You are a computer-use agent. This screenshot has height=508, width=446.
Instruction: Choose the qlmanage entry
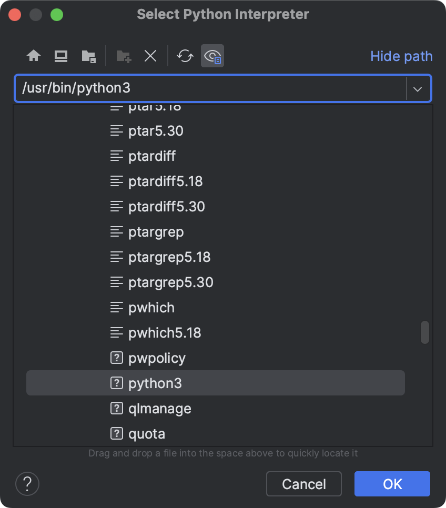[x=159, y=409]
